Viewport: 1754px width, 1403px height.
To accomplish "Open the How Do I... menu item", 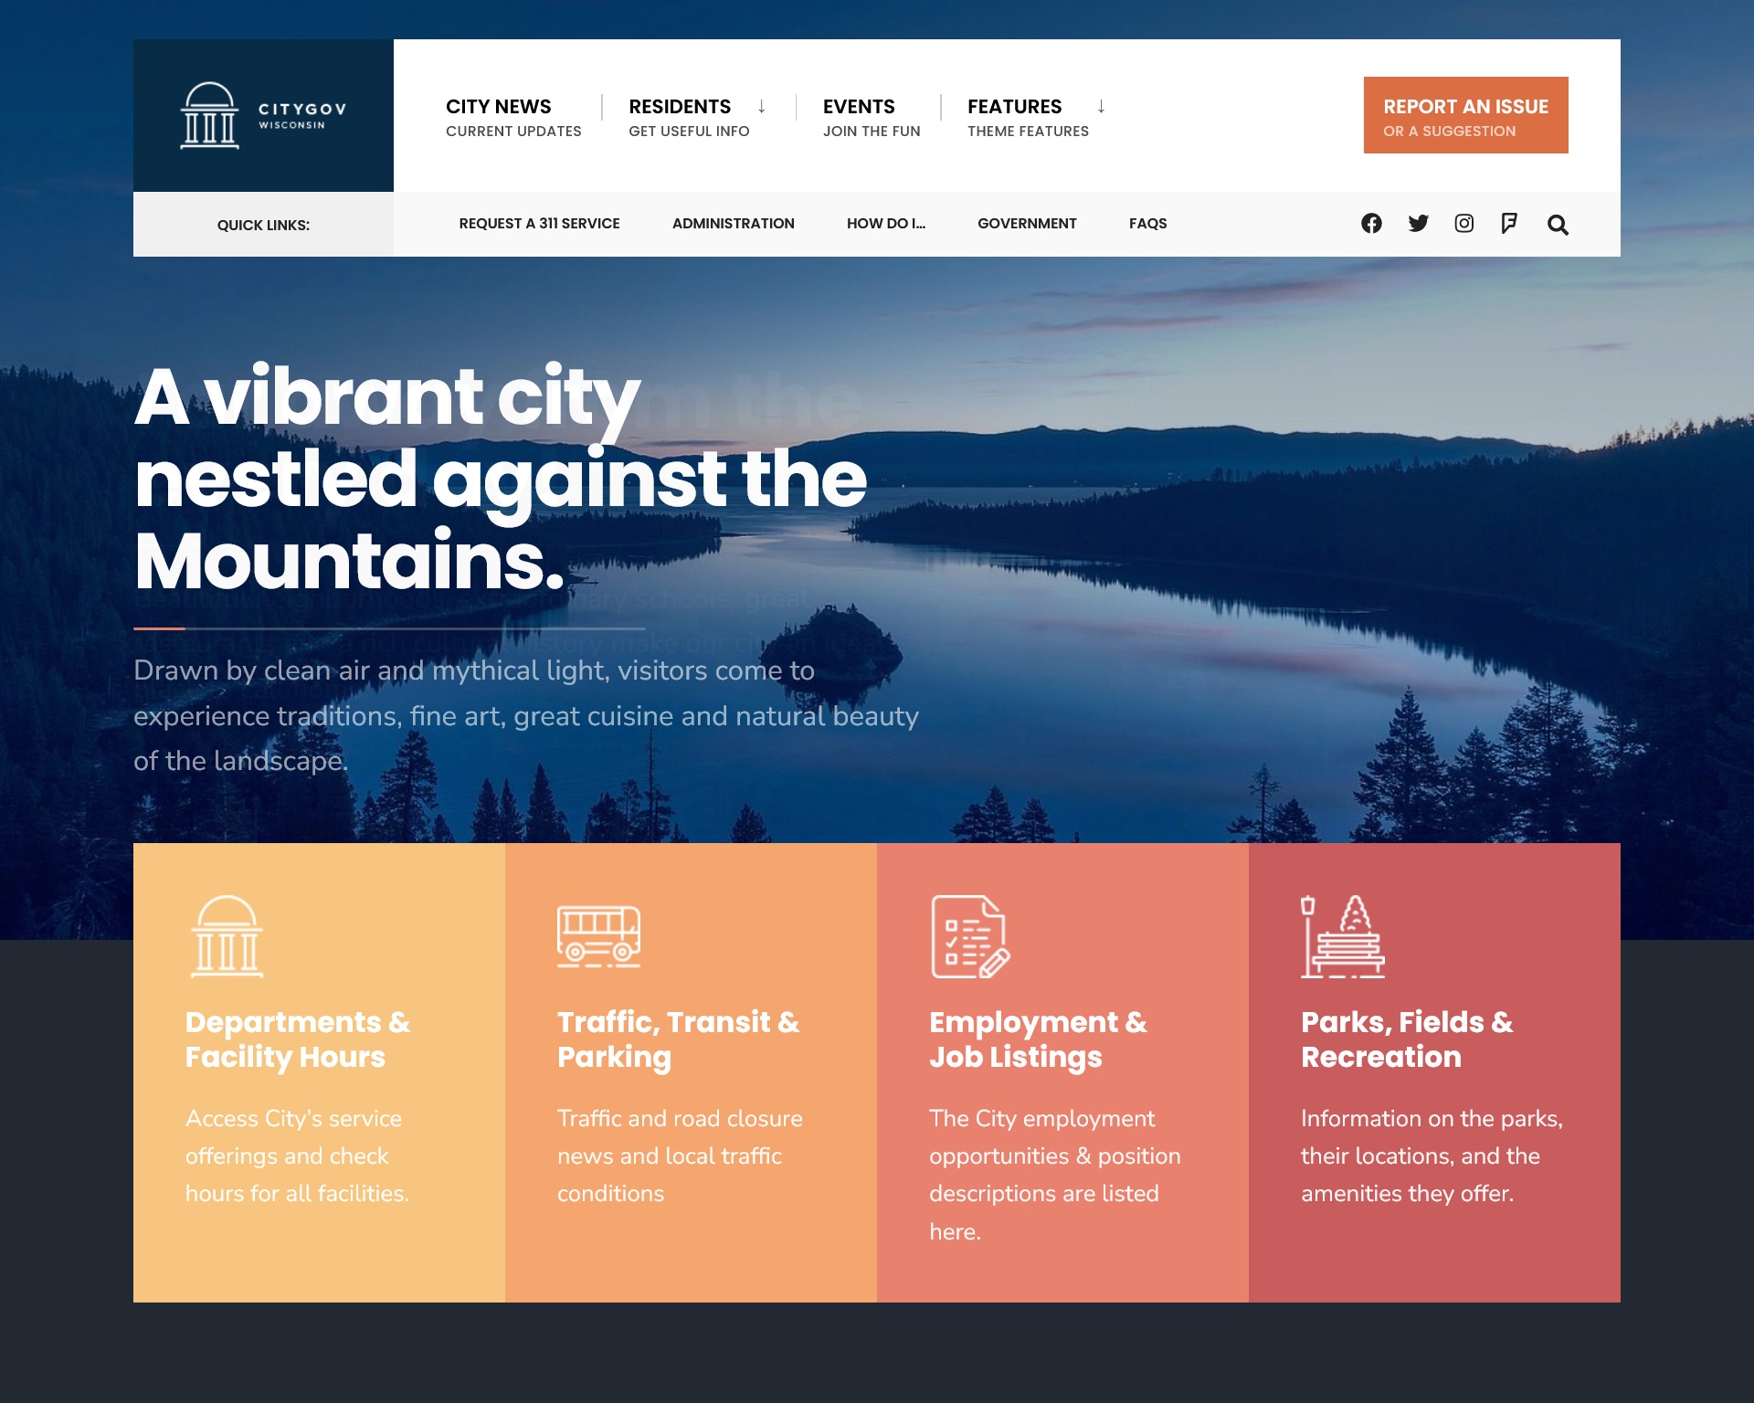I will point(885,224).
